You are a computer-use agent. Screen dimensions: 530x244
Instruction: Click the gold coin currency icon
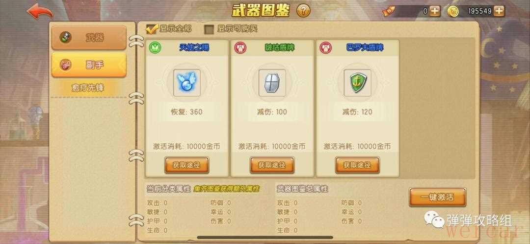pyautogui.click(x=453, y=11)
